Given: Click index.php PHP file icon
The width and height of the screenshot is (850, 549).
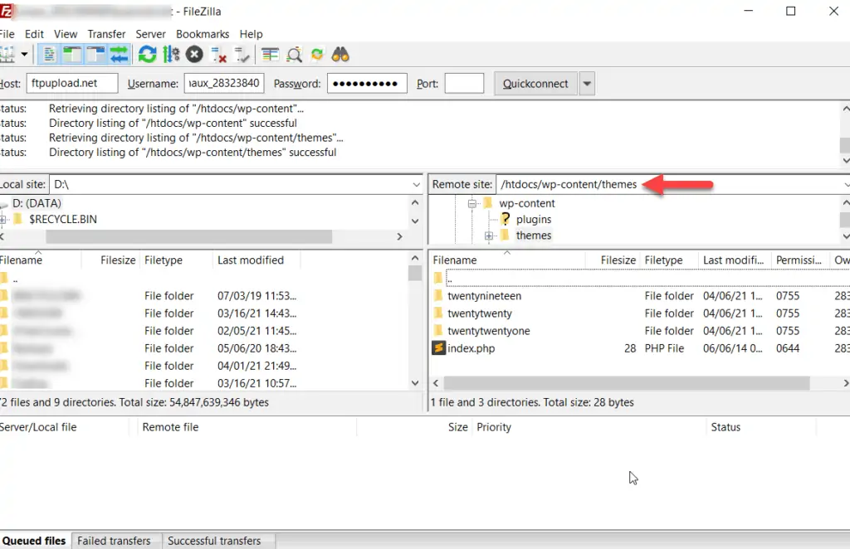Looking at the screenshot, I should click(438, 347).
